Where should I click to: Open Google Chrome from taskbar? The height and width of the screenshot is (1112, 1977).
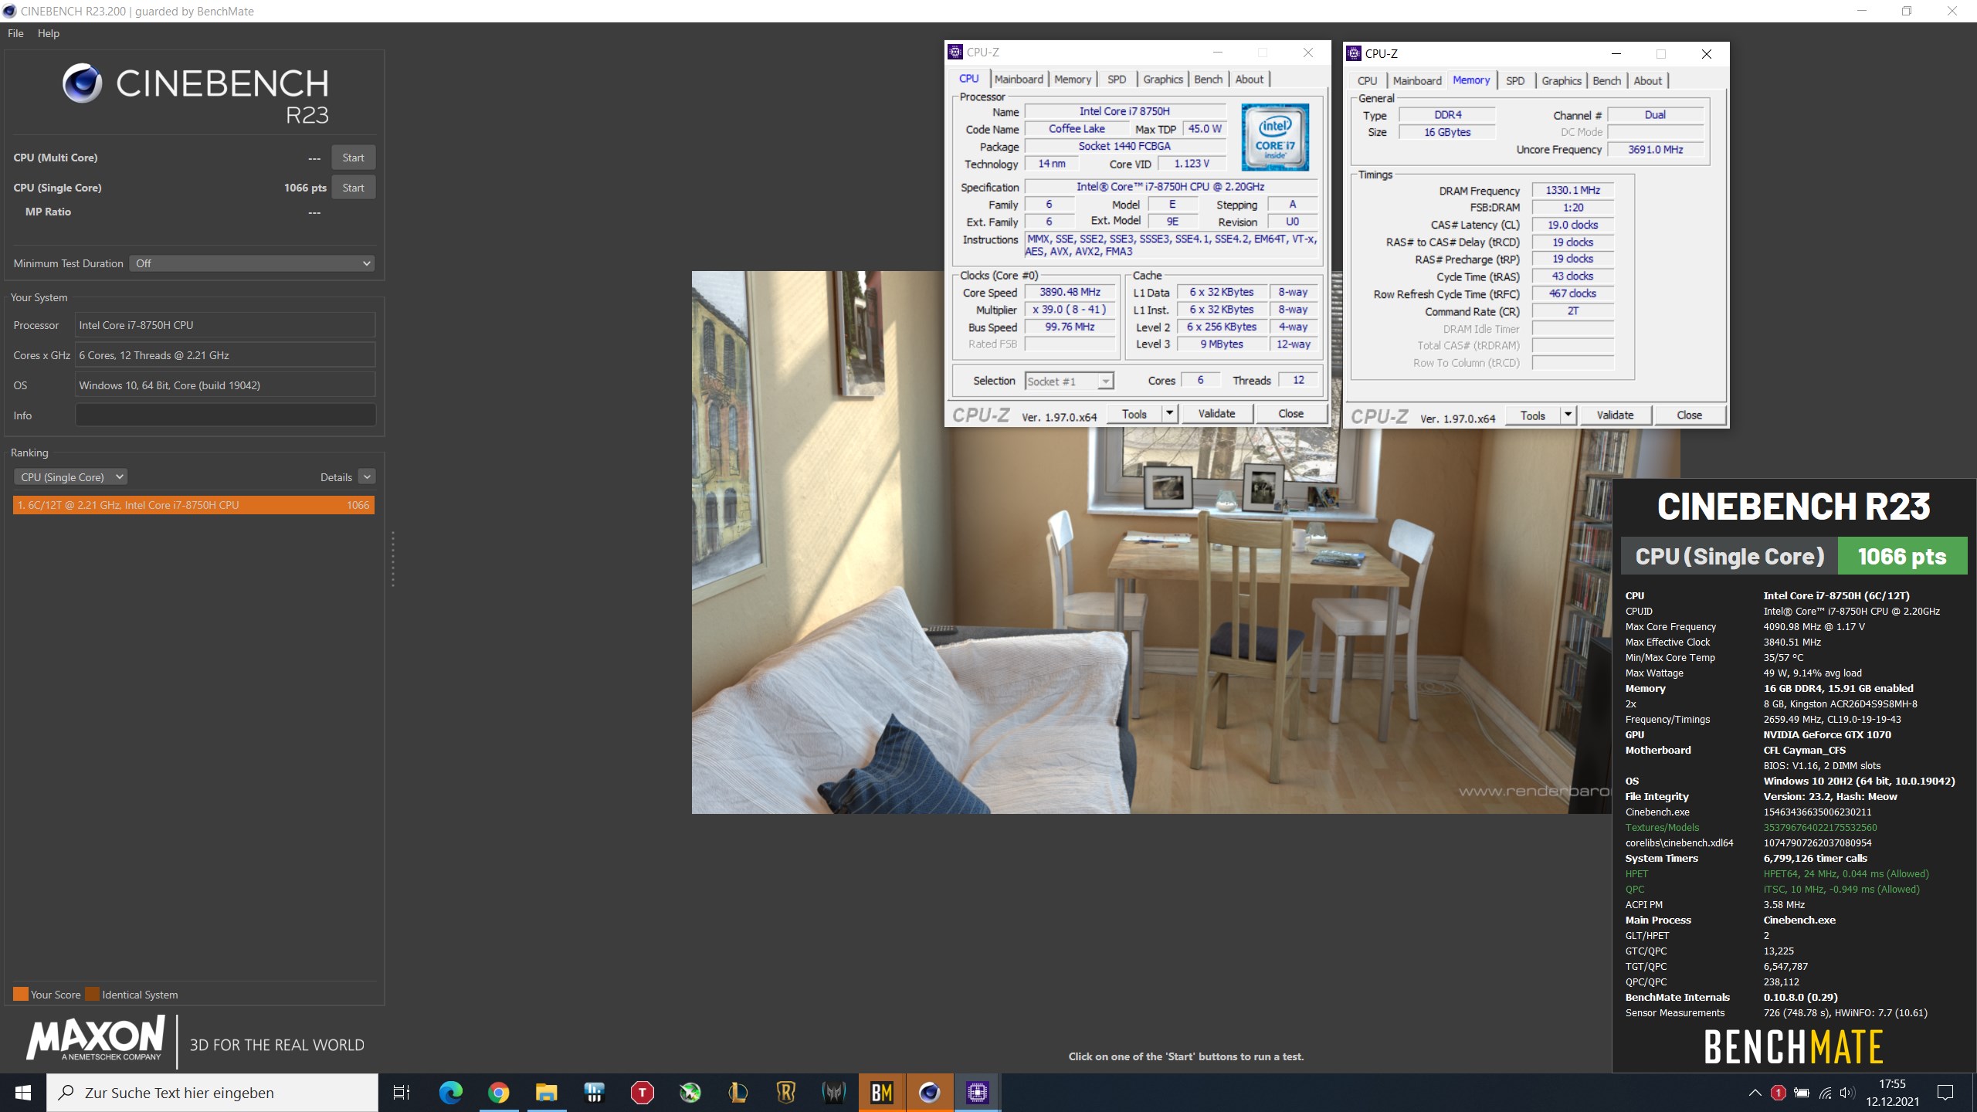click(499, 1093)
